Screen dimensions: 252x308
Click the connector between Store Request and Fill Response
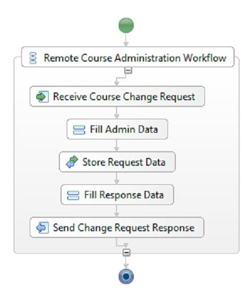(117, 178)
